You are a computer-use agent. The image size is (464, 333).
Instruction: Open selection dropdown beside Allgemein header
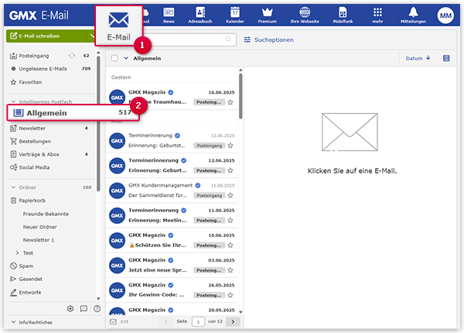[126, 58]
